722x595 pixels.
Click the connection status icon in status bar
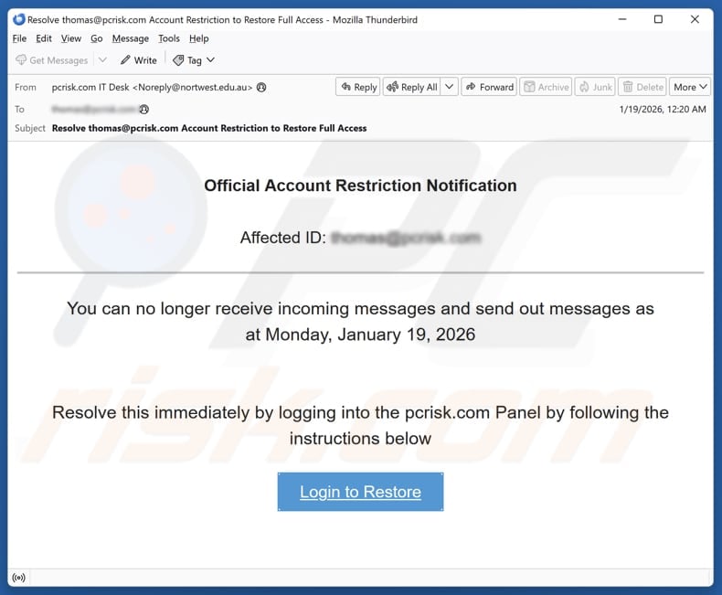(x=19, y=578)
